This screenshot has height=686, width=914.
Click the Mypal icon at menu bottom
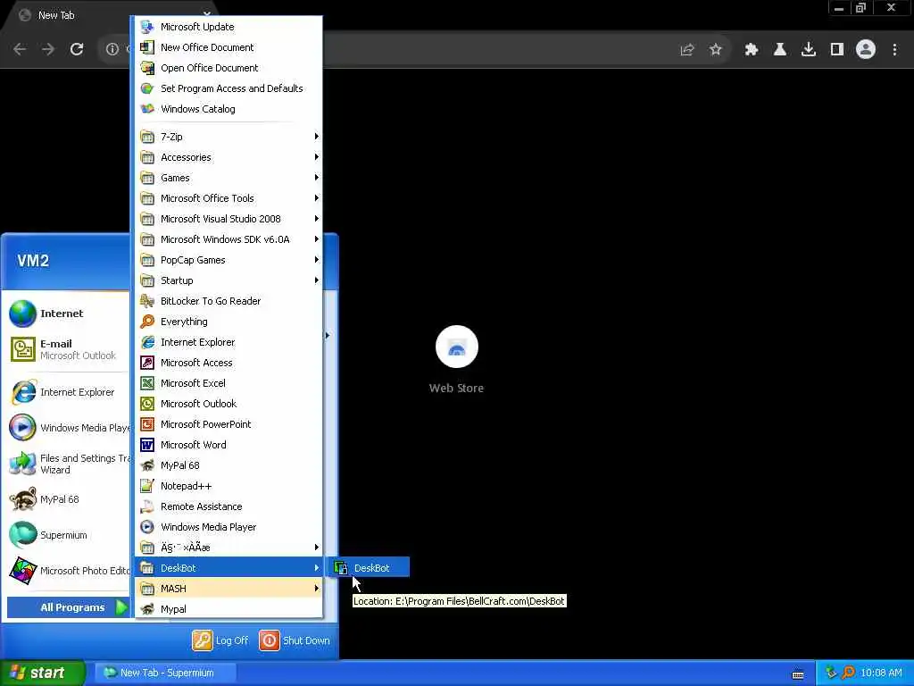pyautogui.click(x=147, y=609)
